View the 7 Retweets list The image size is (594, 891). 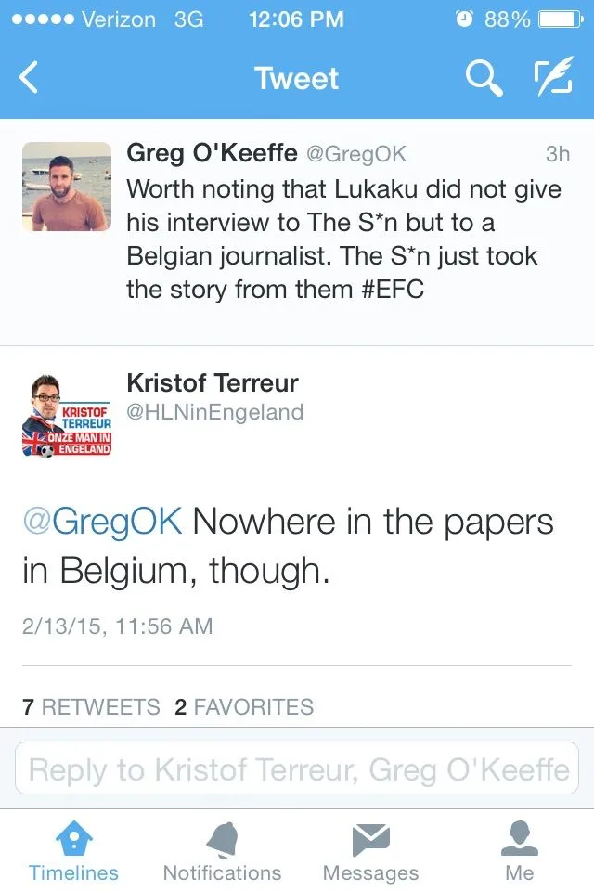(91, 707)
